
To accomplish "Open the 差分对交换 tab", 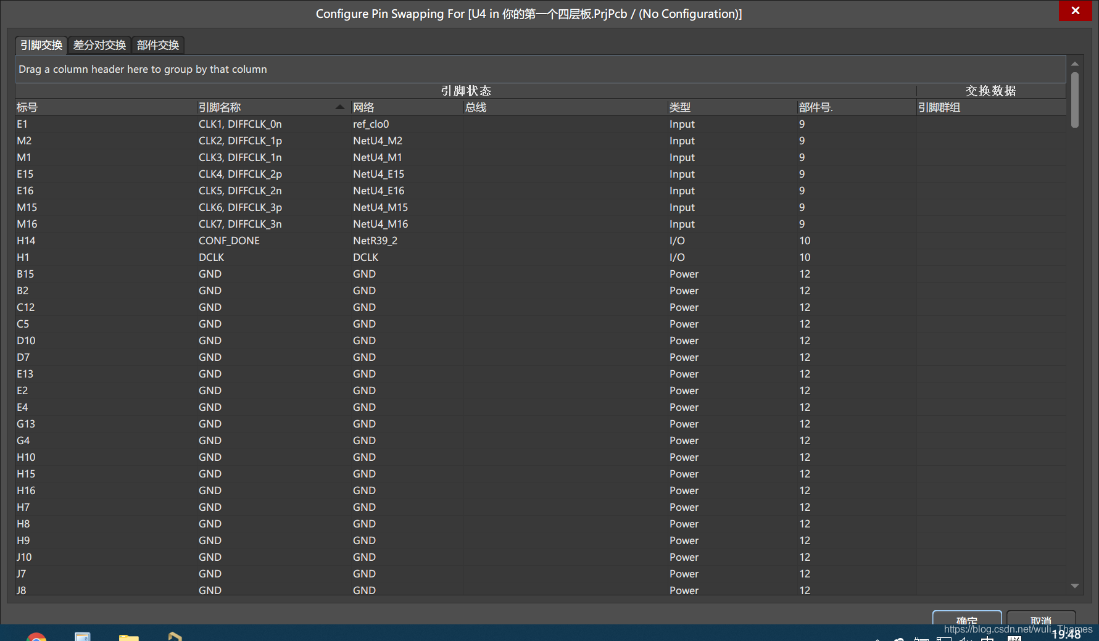I will click(x=99, y=45).
